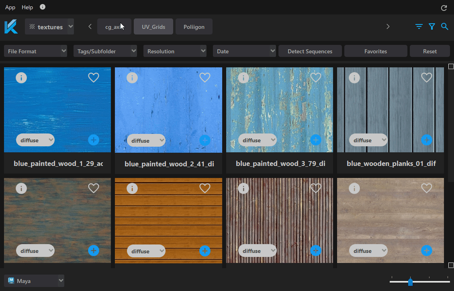Show info for the orange plank texture

click(132, 188)
